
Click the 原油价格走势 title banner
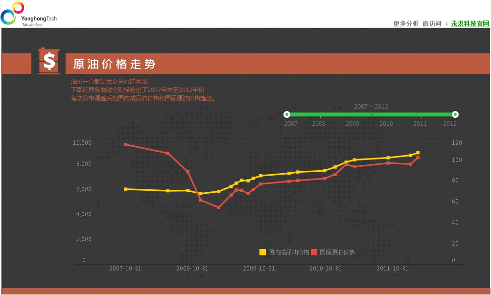[115, 64]
